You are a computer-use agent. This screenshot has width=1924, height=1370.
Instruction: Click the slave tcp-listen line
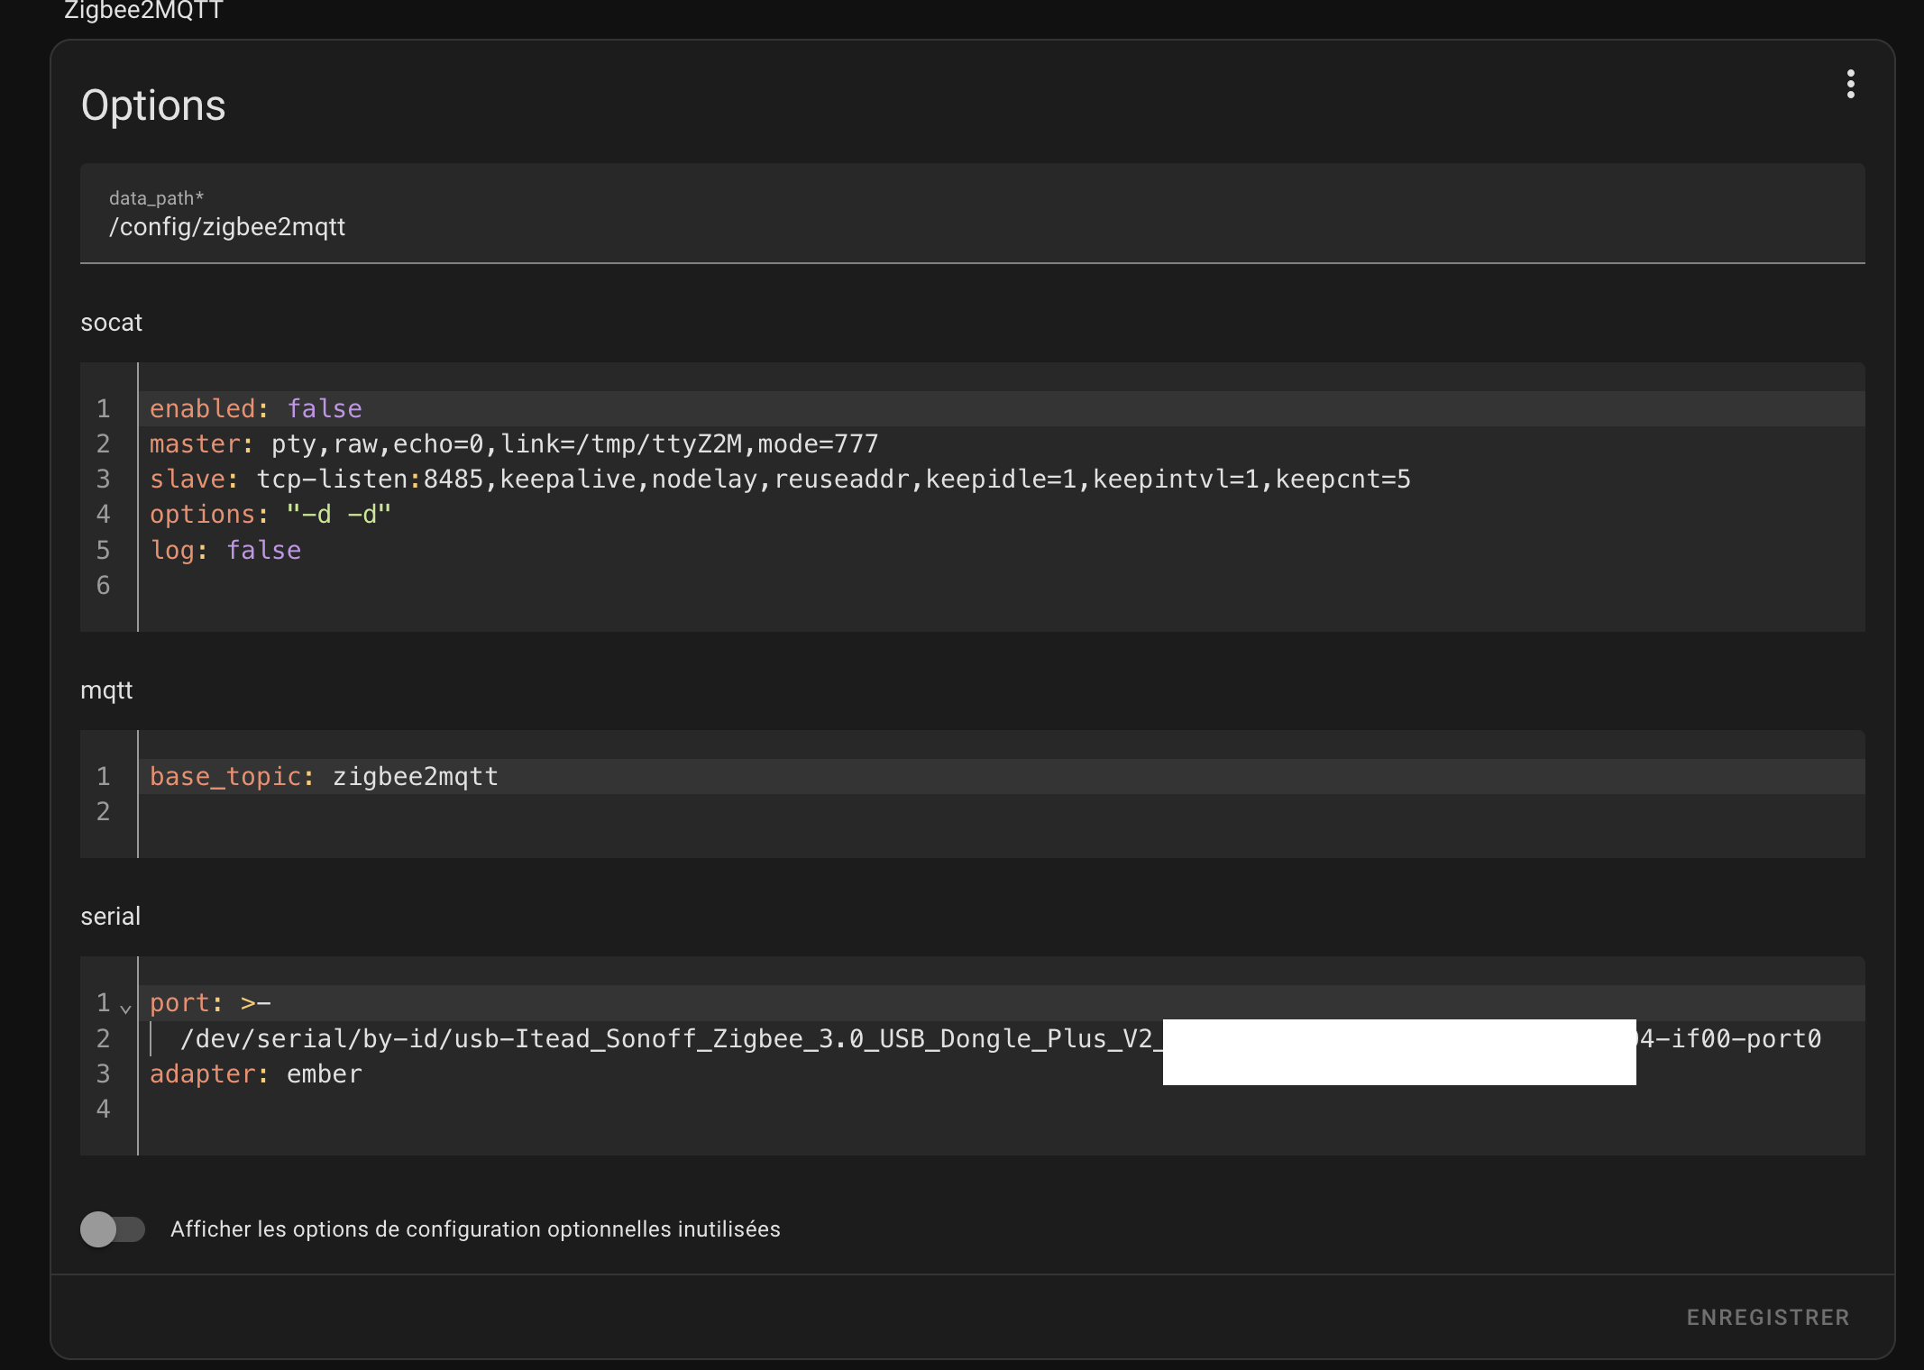point(779,479)
